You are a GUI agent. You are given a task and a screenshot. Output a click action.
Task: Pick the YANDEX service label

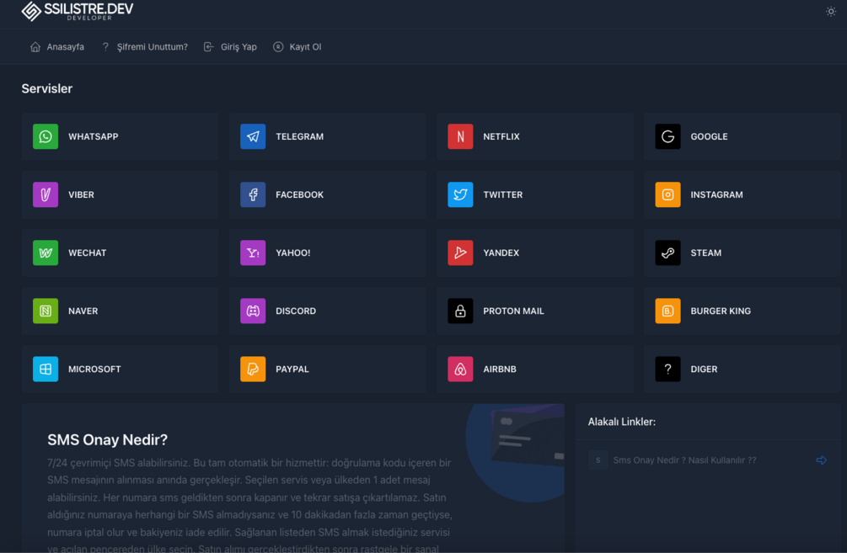(501, 253)
